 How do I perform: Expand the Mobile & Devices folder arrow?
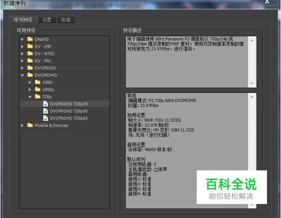[x=22, y=126]
